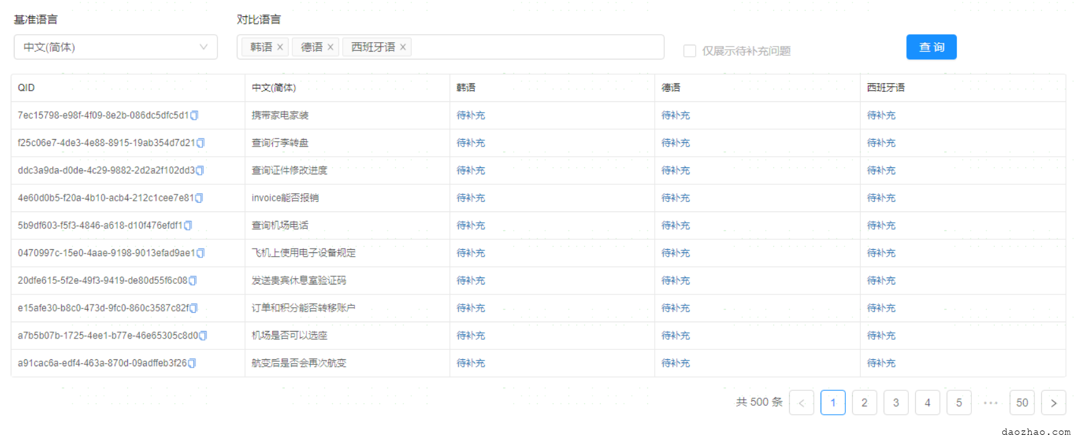Open 西班牙语 待补充 link for invoice能否报销
Image resolution: width=1074 pixels, height=438 pixels.
(881, 198)
